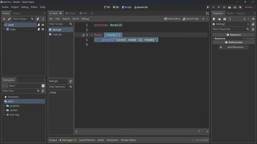Pause the running project
Viewport: 257px width, 144px height.
(213, 7)
